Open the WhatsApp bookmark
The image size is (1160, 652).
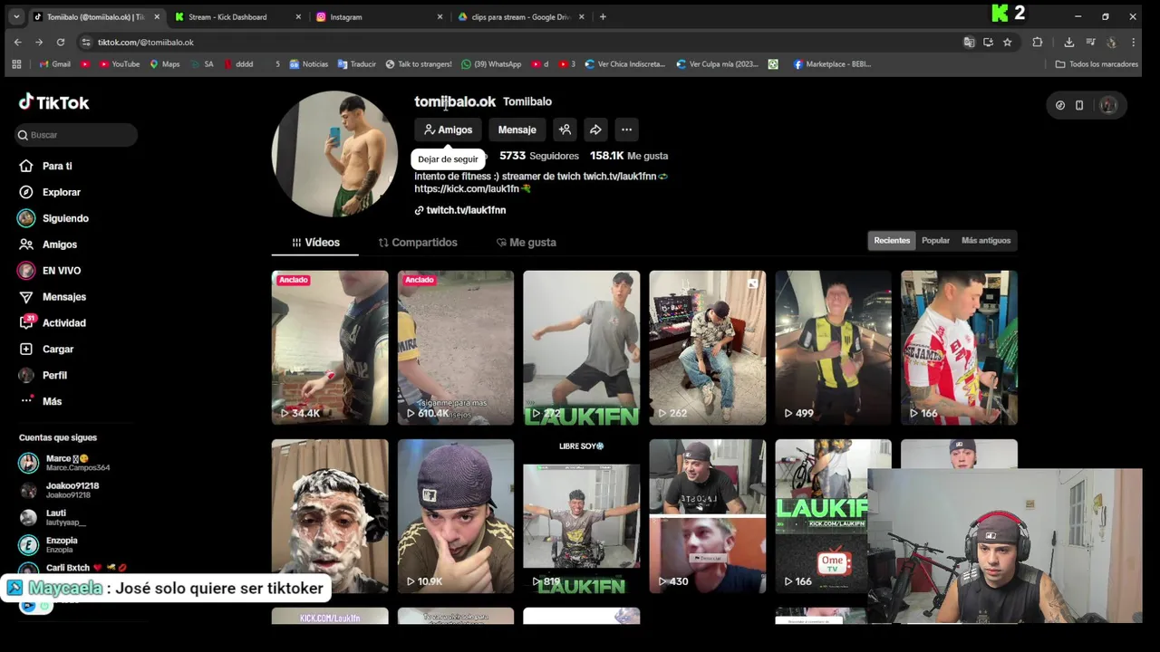[x=491, y=64]
